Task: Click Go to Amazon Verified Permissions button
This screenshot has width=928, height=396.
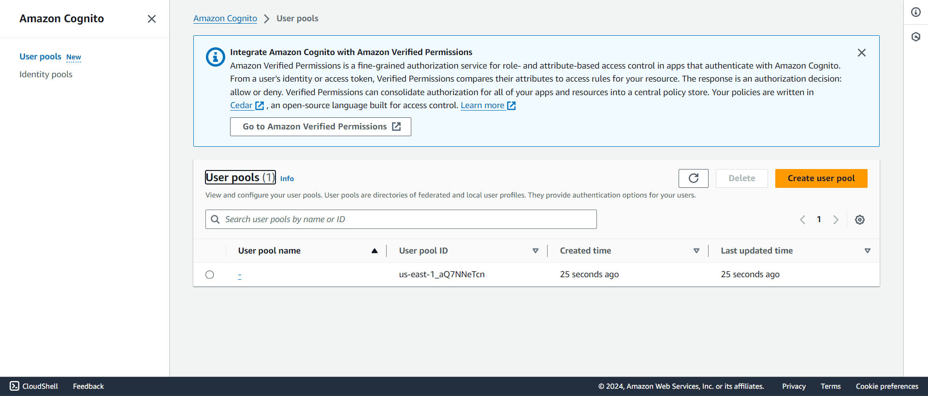Action: coord(320,127)
